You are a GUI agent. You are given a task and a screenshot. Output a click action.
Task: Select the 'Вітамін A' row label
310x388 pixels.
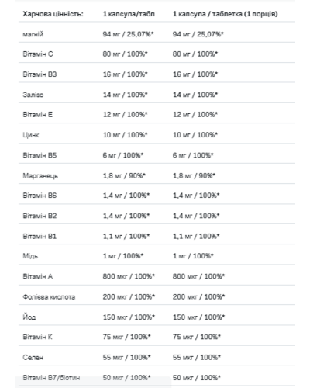38,276
